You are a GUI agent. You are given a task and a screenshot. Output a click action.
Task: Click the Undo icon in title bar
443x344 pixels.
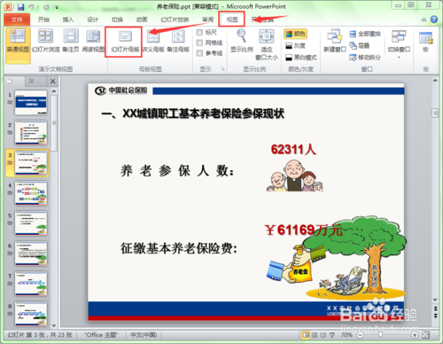click(31, 6)
